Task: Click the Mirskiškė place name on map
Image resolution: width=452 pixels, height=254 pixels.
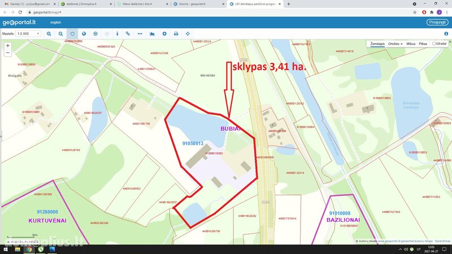Action: [x=207, y=75]
